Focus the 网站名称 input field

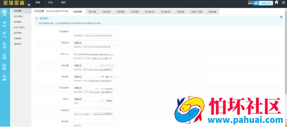point(96,43)
